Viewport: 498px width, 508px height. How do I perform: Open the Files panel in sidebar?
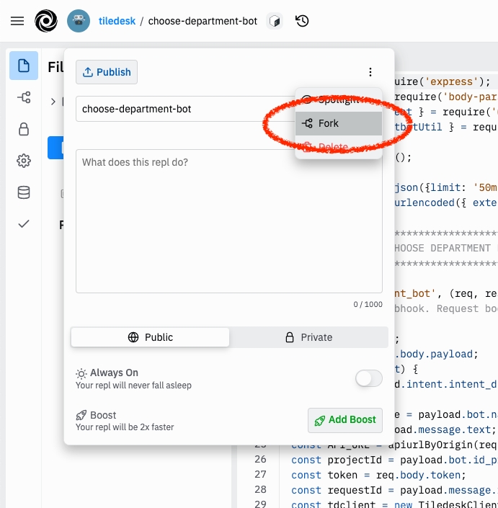coord(24,66)
